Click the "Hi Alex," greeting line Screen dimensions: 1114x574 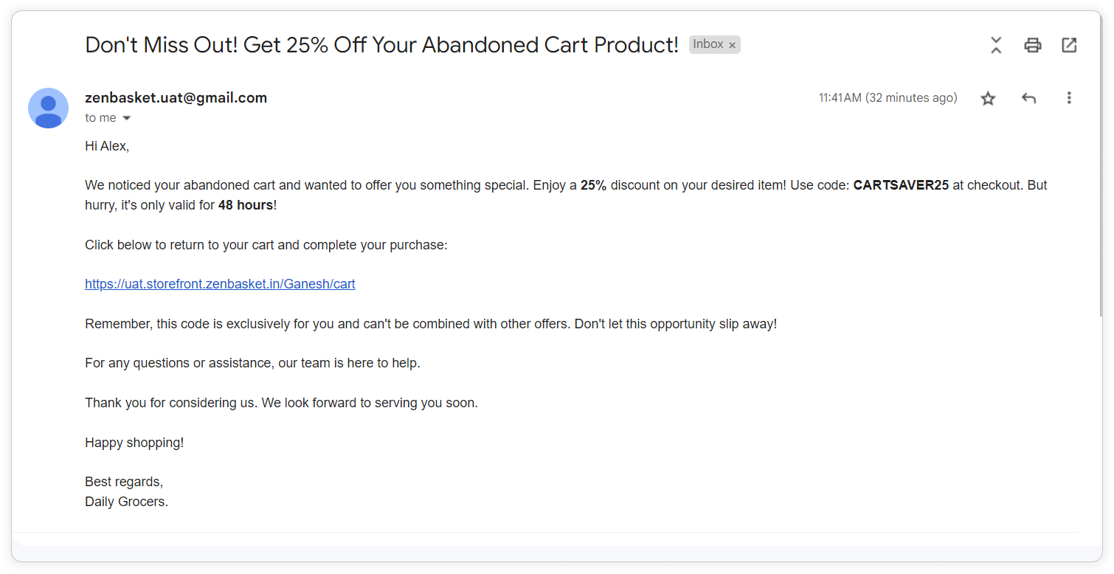coord(107,146)
